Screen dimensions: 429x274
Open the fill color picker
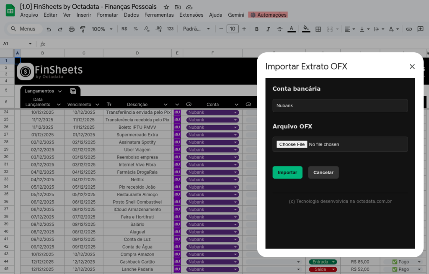[x=305, y=29]
